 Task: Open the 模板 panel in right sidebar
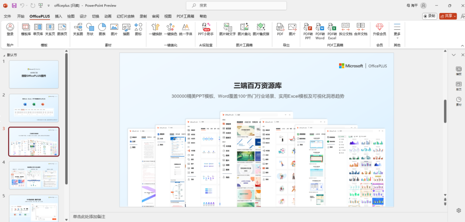point(459,71)
